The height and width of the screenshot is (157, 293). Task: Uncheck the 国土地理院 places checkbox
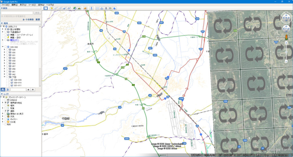(5, 29)
